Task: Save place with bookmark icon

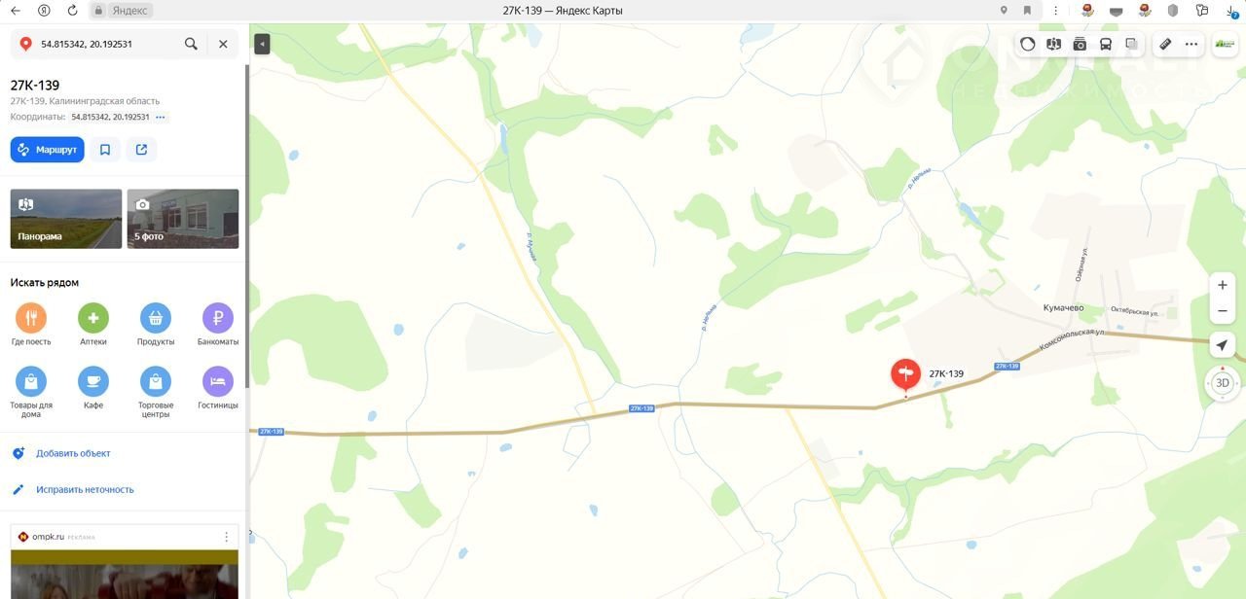Action: pos(105,150)
